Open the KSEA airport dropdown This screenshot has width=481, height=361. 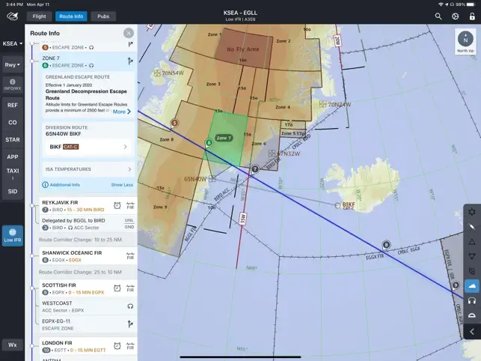pyautogui.click(x=13, y=43)
